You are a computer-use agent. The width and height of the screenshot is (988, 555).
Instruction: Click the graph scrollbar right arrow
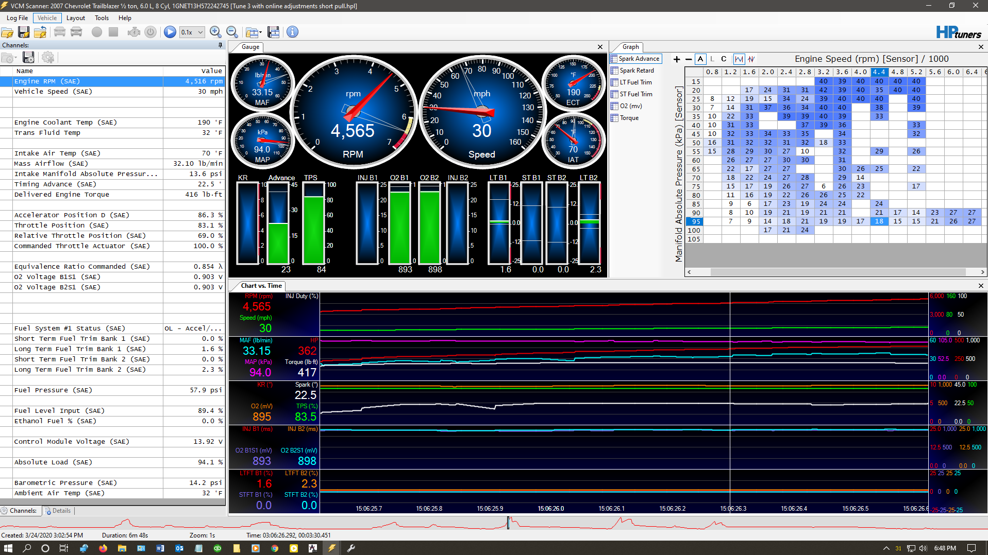(x=983, y=272)
